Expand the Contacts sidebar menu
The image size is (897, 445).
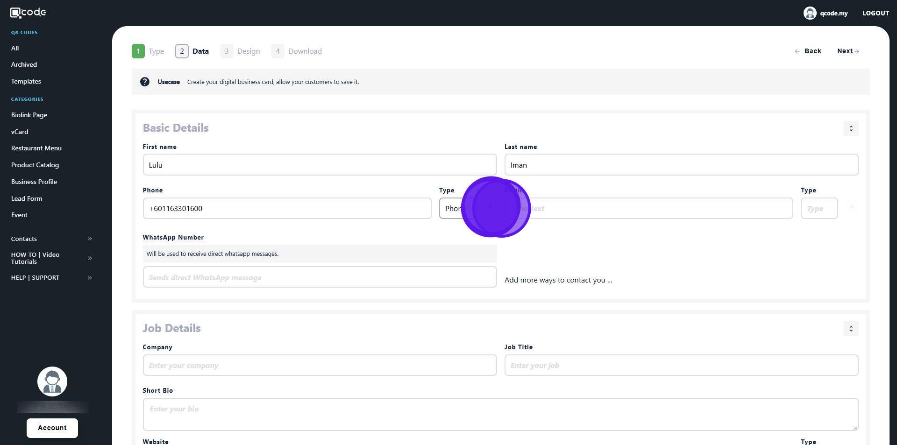point(90,239)
